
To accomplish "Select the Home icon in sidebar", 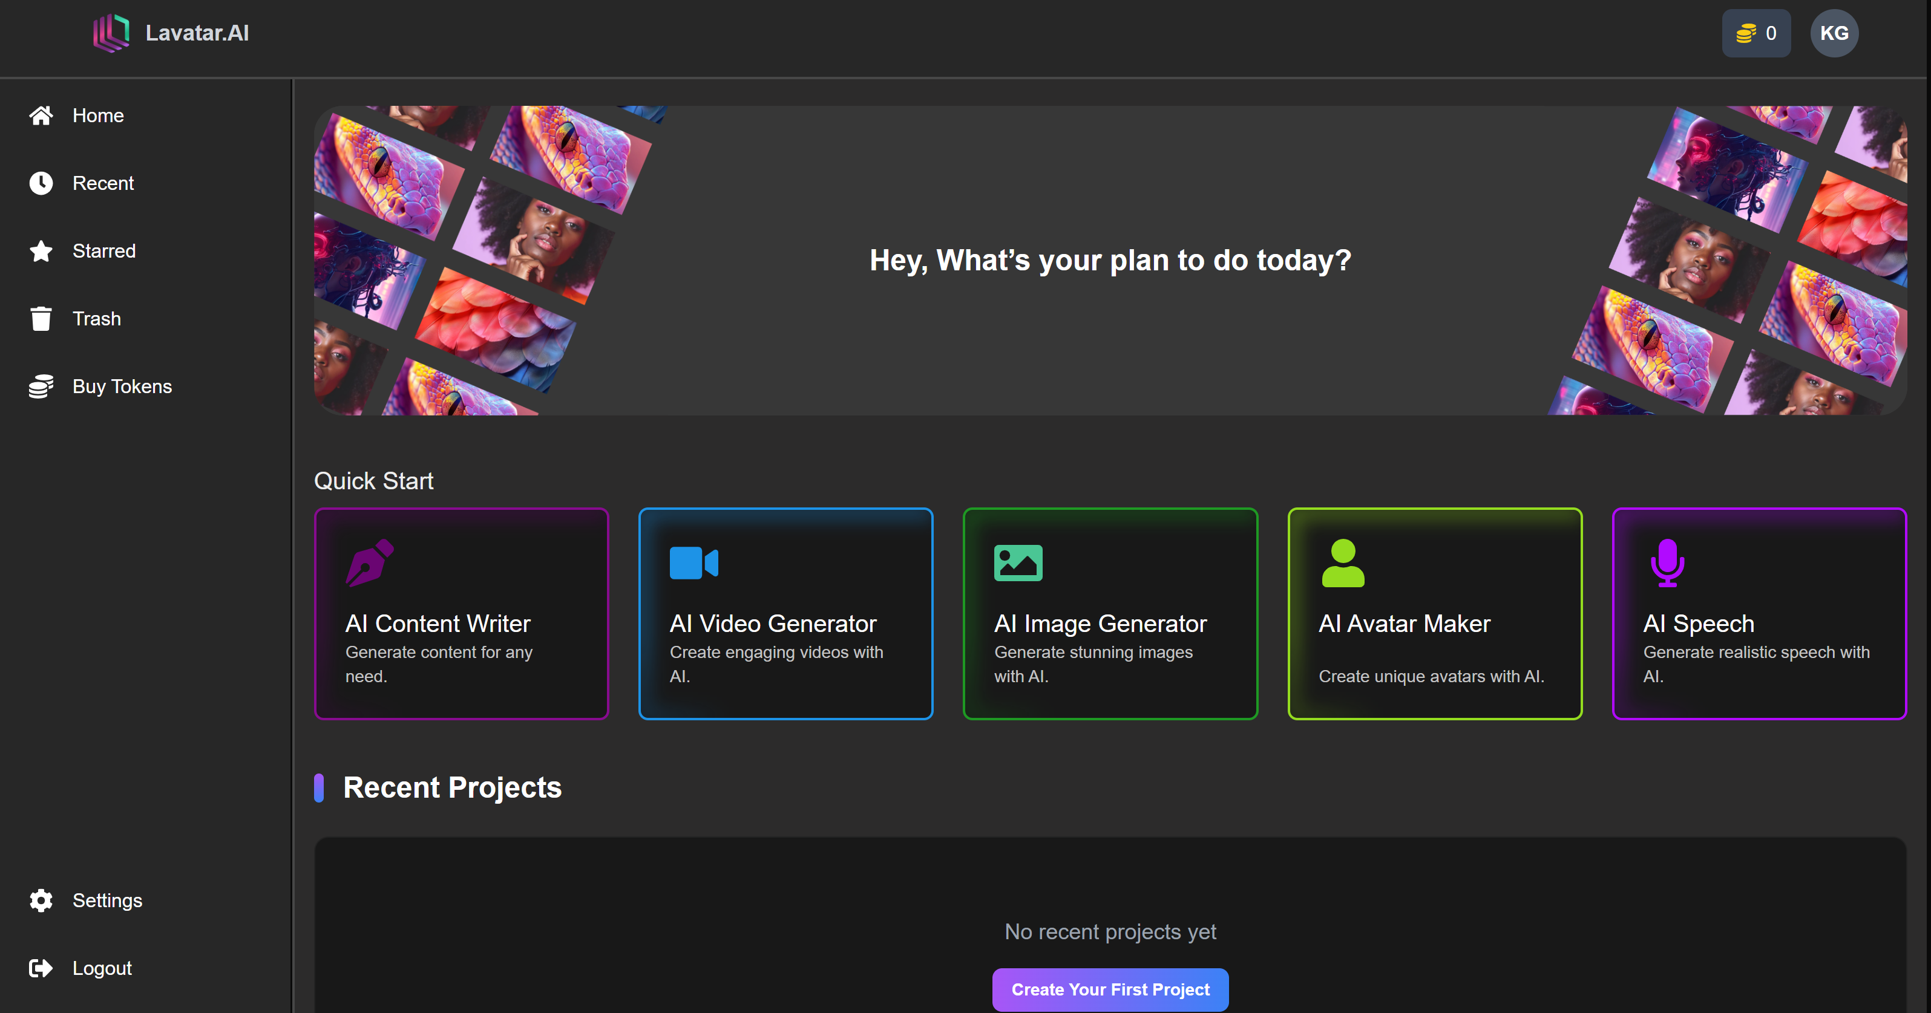I will pyautogui.click(x=41, y=115).
